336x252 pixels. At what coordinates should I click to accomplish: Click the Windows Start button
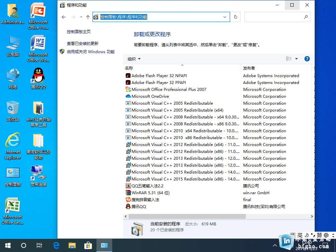point(8,245)
